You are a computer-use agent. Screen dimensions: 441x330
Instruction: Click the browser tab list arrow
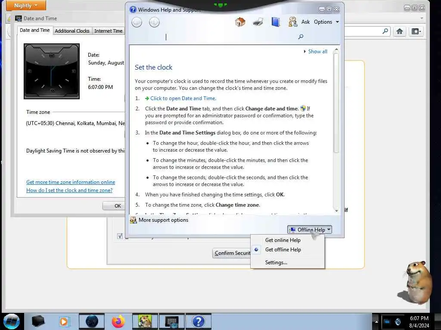(422, 18)
